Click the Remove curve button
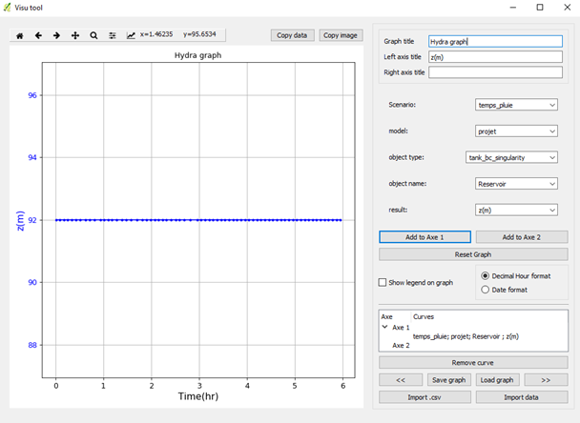580x423 pixels. point(473,363)
